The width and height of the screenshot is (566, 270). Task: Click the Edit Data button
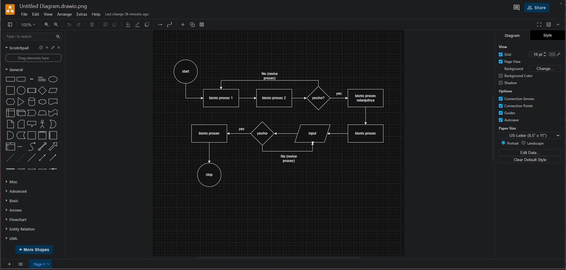pyautogui.click(x=530, y=153)
